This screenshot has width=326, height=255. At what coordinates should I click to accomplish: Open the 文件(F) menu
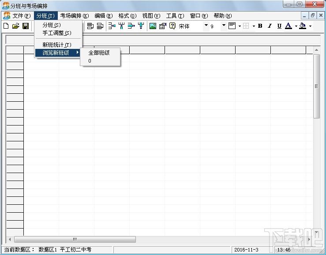[x=22, y=16]
